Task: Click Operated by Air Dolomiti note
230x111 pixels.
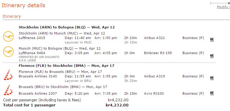Action: click(x=39, y=58)
